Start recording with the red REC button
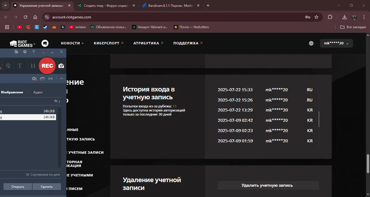This screenshot has width=370, height=197. (x=47, y=66)
